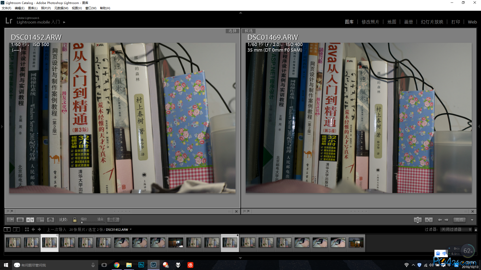The image size is (481, 270).
Task: Open filmstrip Grid view shortcut icon
Action: click(x=27, y=229)
